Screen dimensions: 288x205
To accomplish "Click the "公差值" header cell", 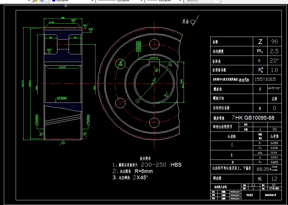I will [274, 136].
